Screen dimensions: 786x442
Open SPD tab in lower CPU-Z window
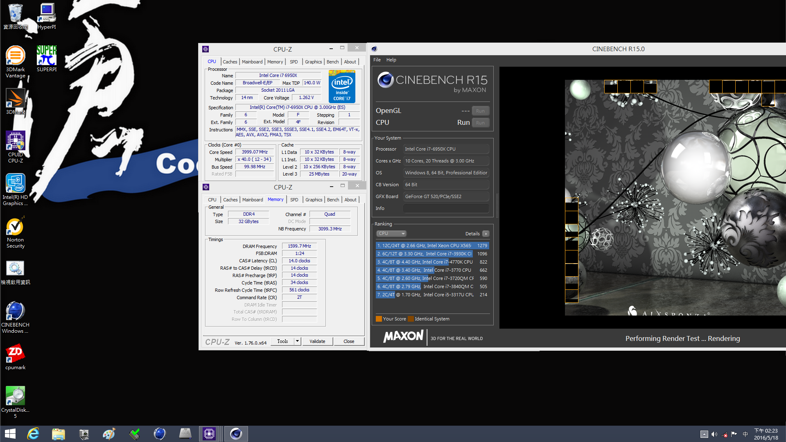click(294, 200)
